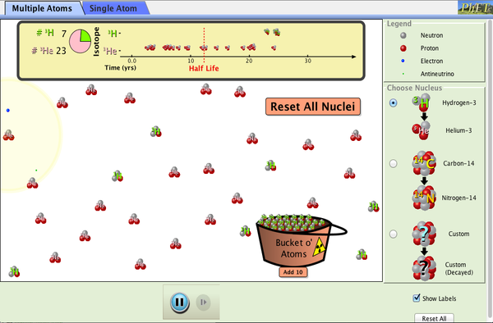Image resolution: width=493 pixels, height=323 pixels.
Task: Select the Custom nucleus radio button
Action: pyautogui.click(x=393, y=234)
